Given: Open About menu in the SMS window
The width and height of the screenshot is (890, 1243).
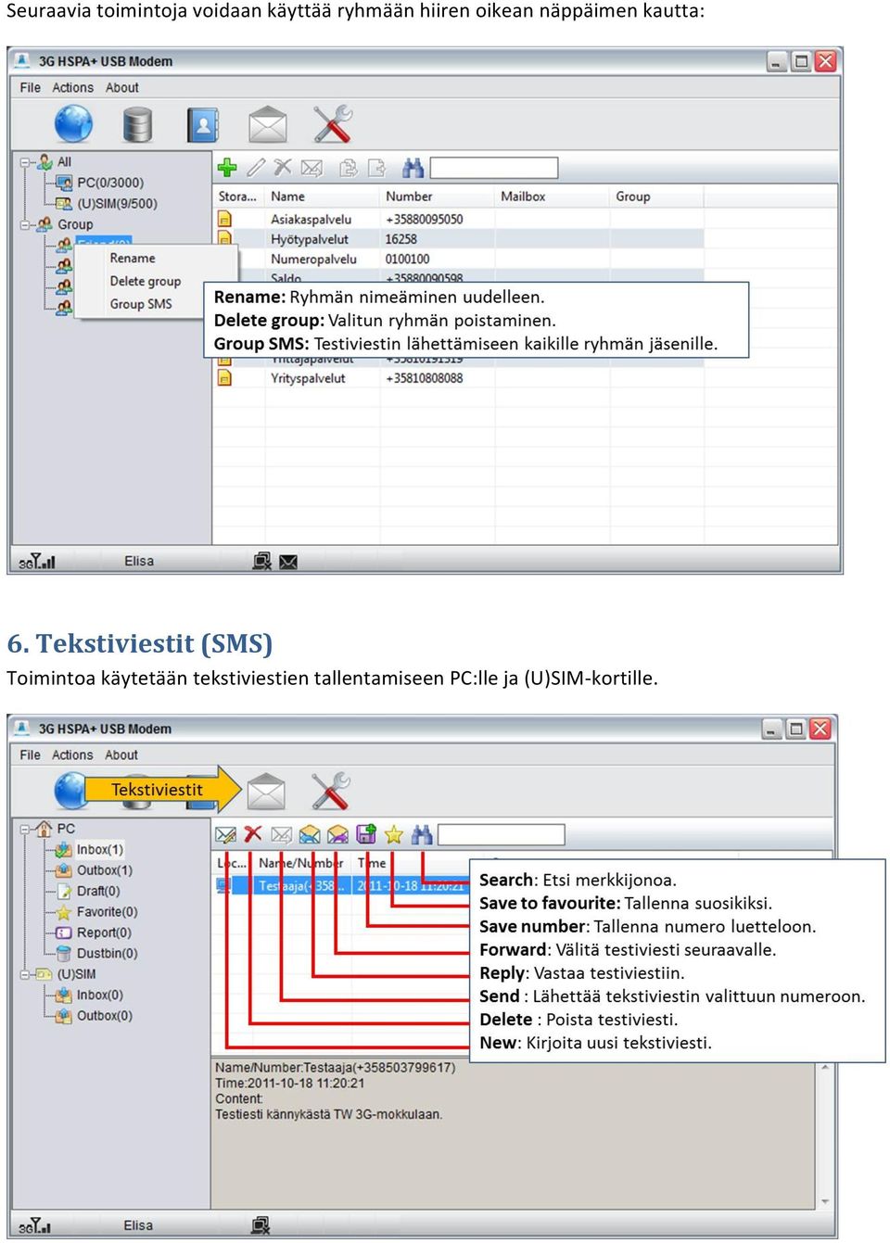Looking at the screenshot, I should 121,755.
